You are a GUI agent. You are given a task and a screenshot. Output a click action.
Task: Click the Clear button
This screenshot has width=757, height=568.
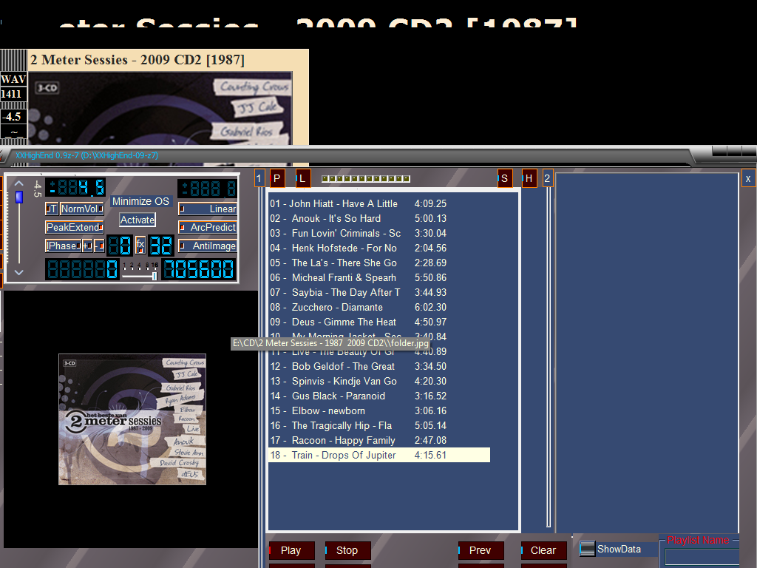click(543, 550)
